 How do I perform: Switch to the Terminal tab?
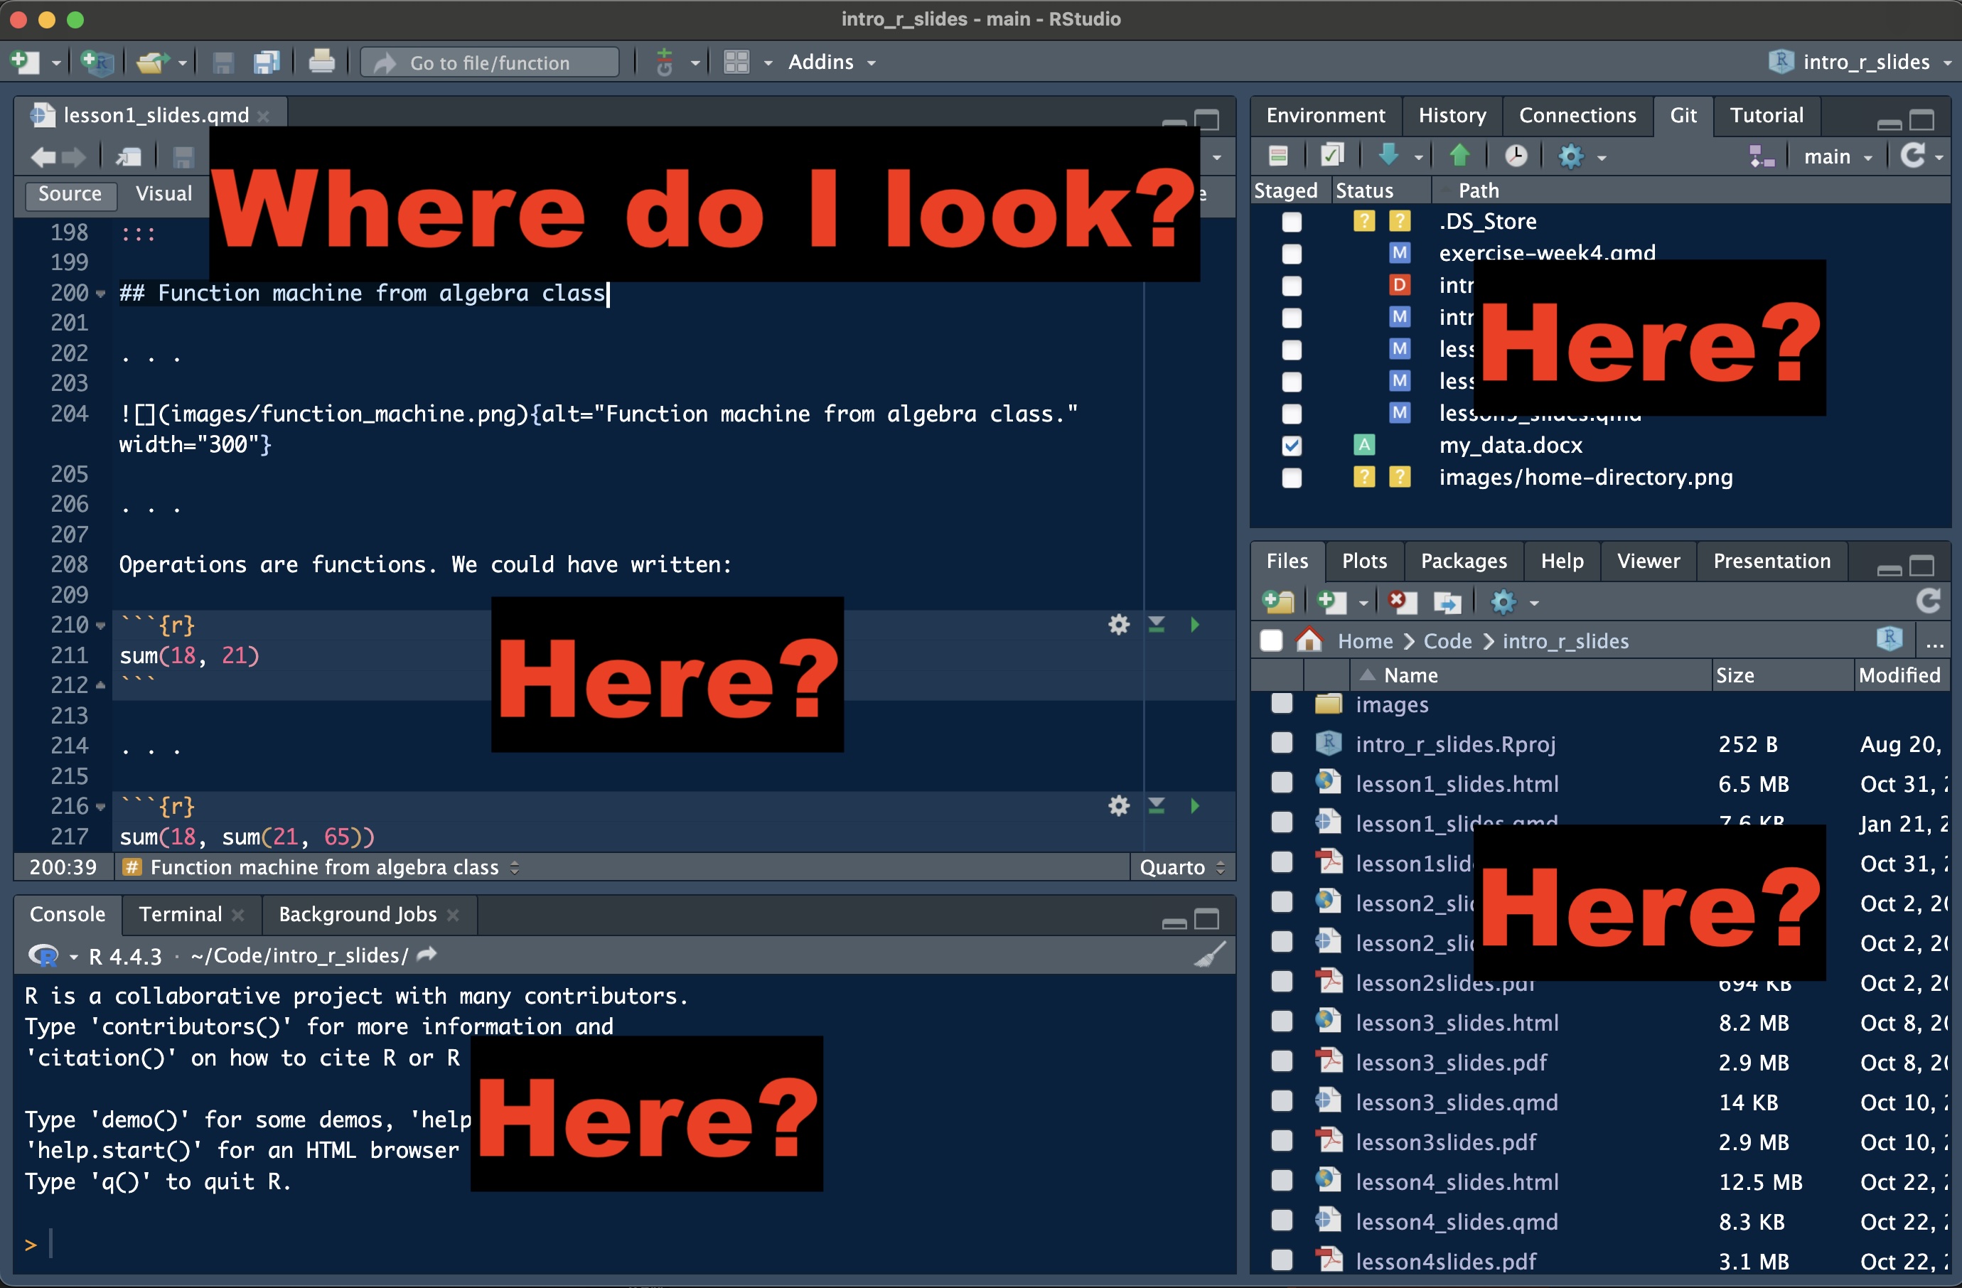point(180,914)
